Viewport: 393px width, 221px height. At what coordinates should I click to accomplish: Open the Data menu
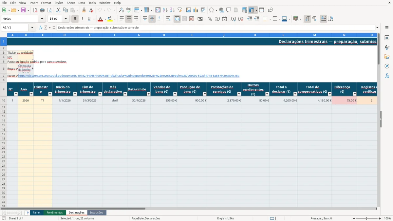[82, 3]
